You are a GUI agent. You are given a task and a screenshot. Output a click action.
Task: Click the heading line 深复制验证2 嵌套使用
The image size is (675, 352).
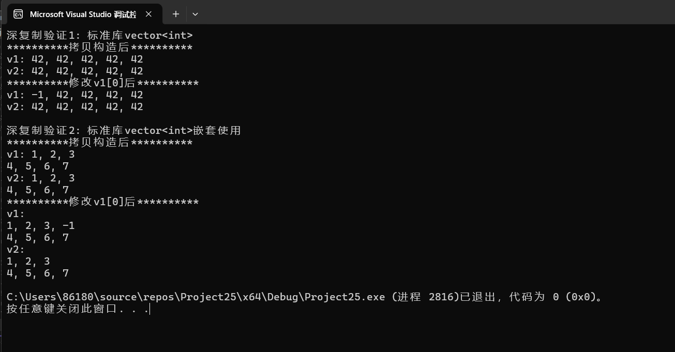[x=124, y=131]
